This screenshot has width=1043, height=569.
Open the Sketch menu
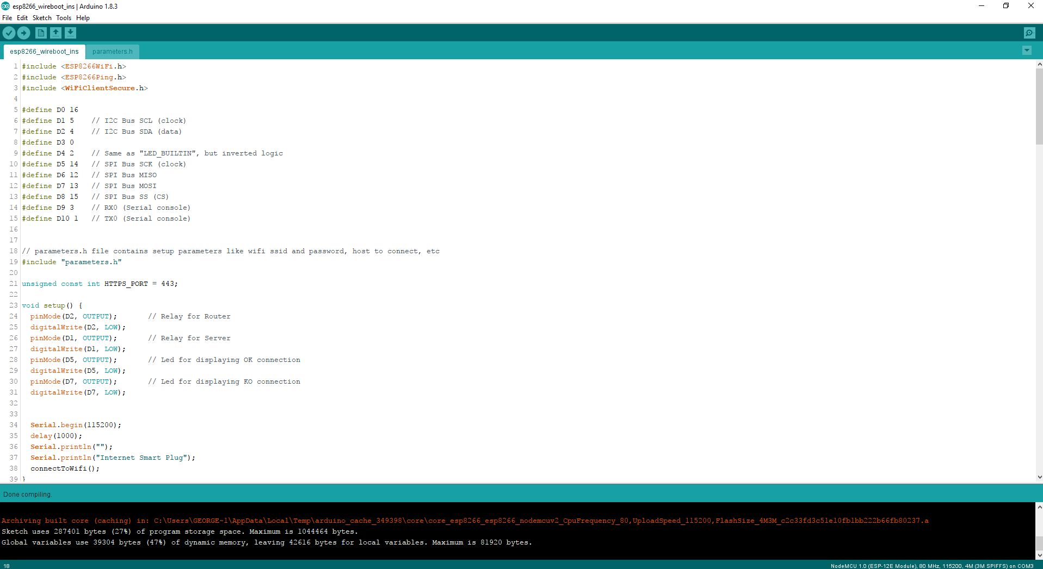point(42,18)
